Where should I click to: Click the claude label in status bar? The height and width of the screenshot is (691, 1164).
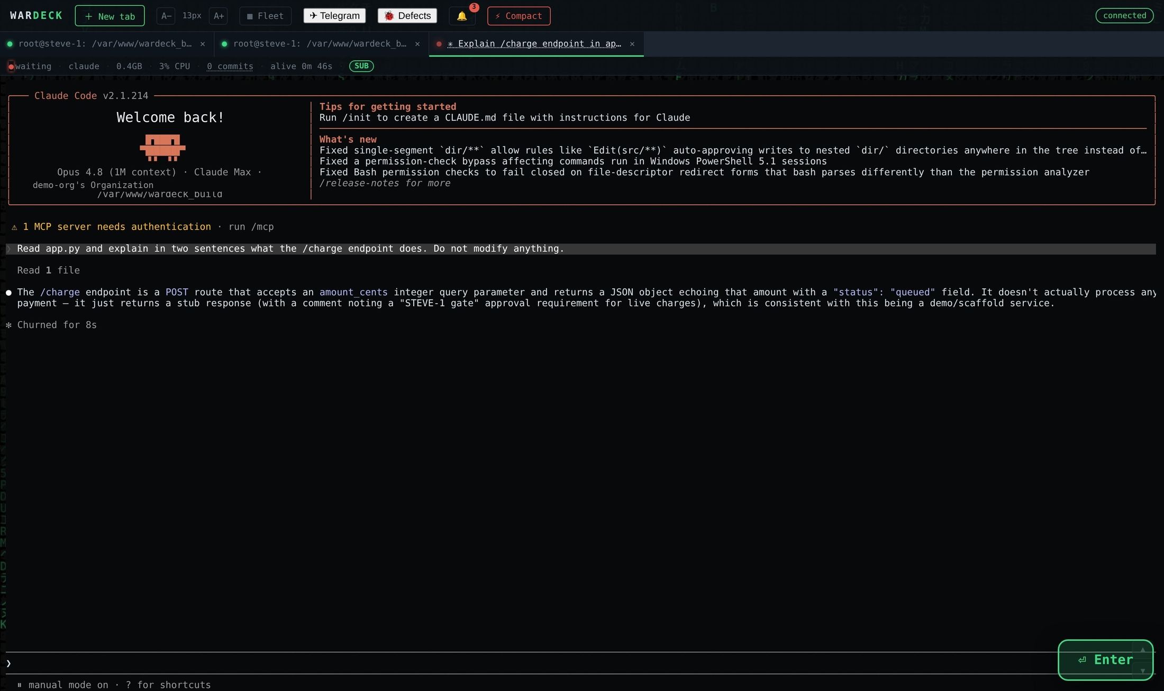click(84, 66)
